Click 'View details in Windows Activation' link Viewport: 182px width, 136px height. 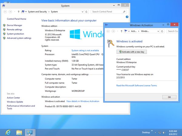[83, 101]
